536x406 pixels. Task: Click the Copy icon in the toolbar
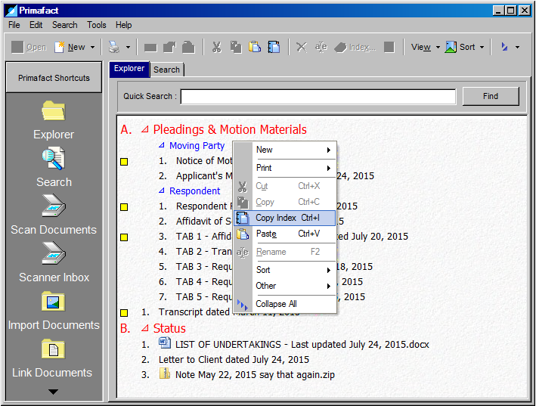point(236,47)
